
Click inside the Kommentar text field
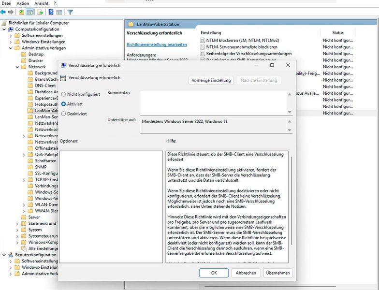coord(214,103)
